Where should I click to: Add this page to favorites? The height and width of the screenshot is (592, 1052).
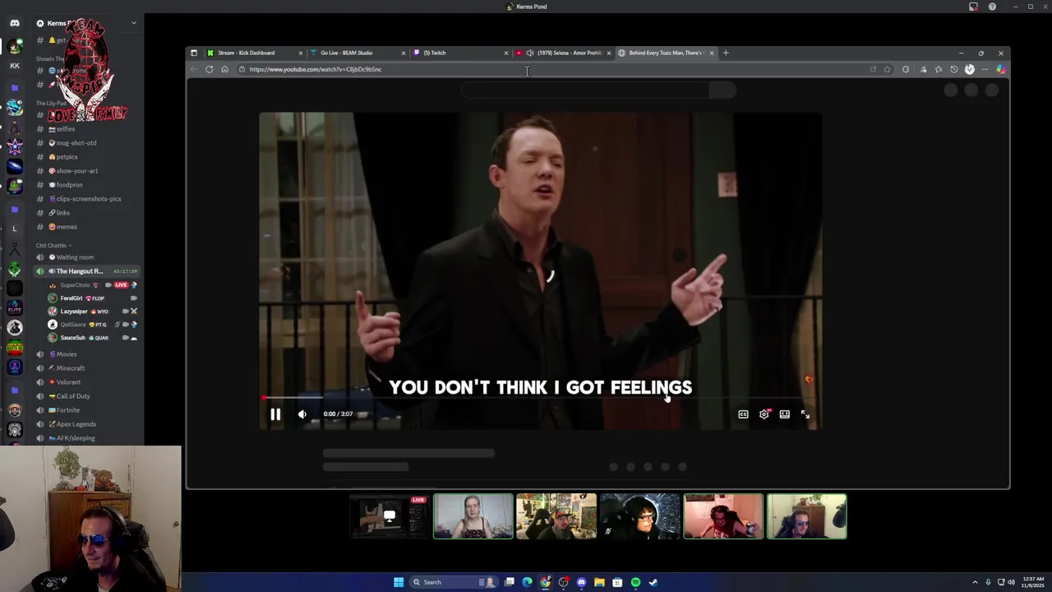[x=887, y=69]
